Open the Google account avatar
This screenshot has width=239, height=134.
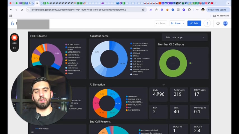(225, 23)
